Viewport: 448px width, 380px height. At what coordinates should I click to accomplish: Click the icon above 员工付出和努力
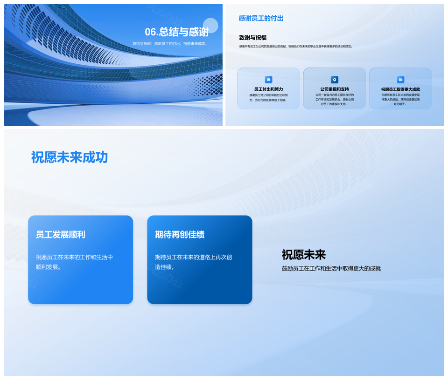(268, 80)
